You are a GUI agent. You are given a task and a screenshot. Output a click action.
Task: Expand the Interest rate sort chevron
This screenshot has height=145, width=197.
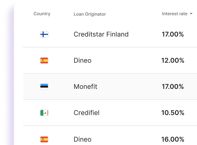191,14
